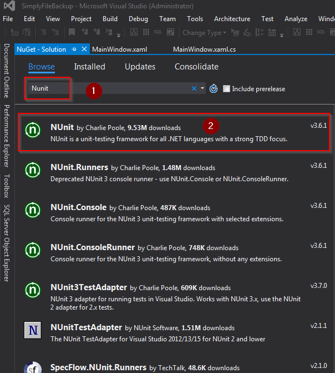The width and height of the screenshot is (335, 373).
Task: Enable the Include prerelease checkbox
Action: (226, 89)
